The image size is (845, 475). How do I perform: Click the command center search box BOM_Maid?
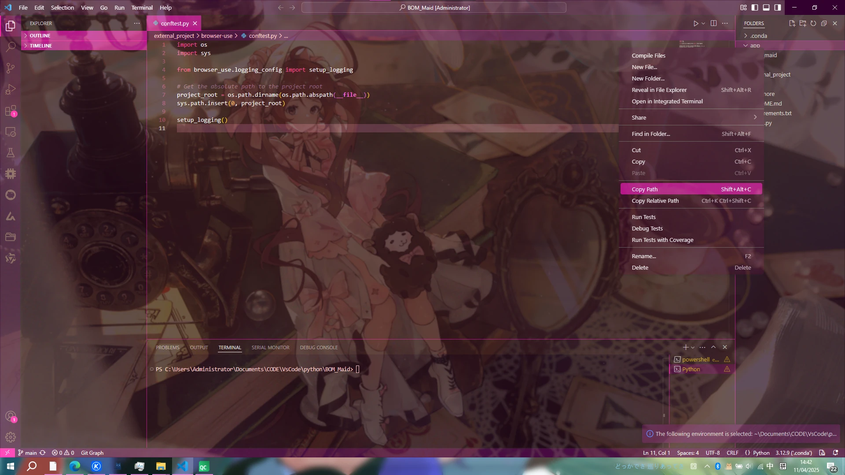tap(434, 7)
